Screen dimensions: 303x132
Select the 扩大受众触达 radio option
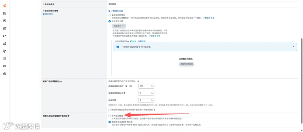[x=109, y=116]
